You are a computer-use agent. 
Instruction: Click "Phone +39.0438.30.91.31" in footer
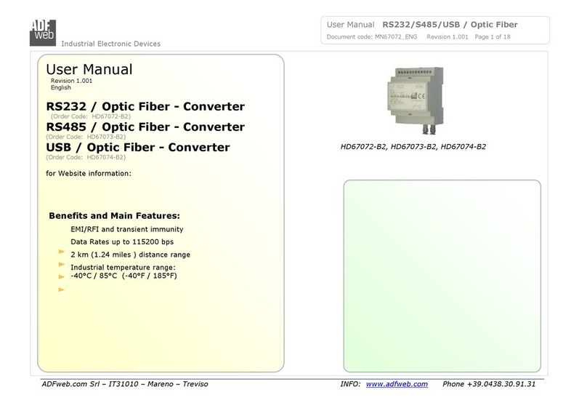pyautogui.click(x=489, y=384)
